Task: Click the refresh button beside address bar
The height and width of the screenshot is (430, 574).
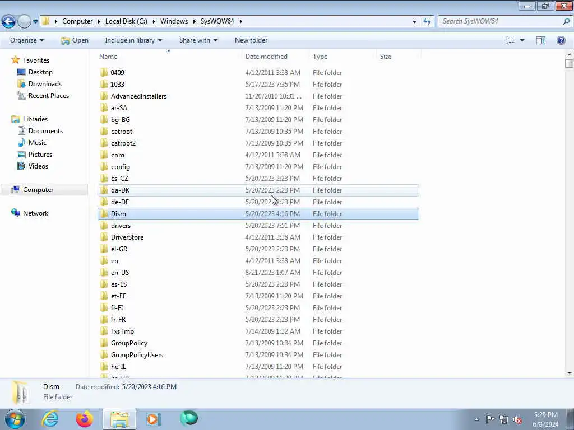Action: coord(427,22)
